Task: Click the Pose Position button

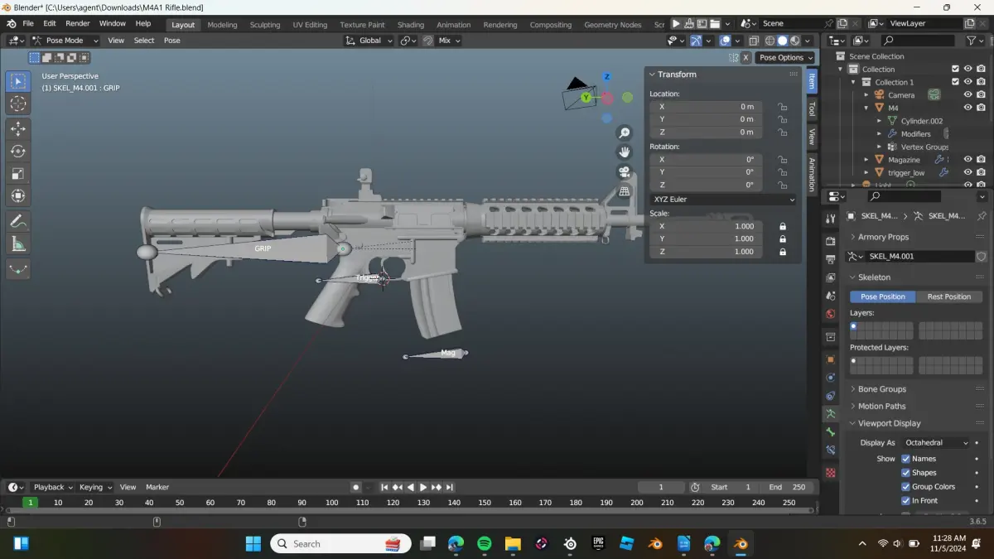Action: point(883,296)
